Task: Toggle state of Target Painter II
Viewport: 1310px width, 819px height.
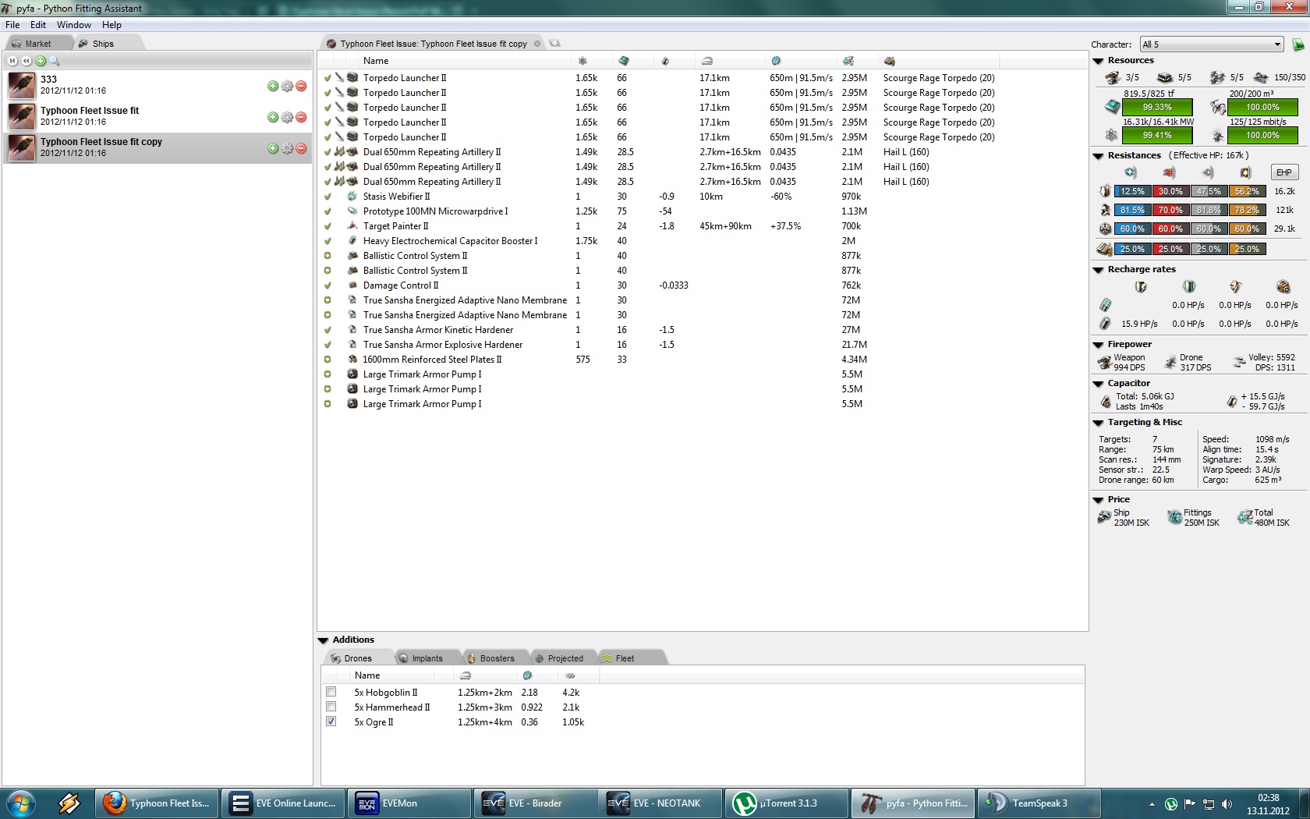Action: pyautogui.click(x=327, y=226)
